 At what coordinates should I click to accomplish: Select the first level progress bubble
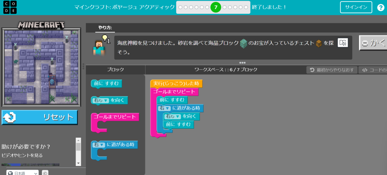(181, 7)
